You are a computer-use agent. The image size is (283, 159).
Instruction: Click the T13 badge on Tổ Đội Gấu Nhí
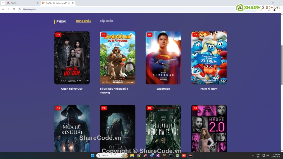[104, 35]
